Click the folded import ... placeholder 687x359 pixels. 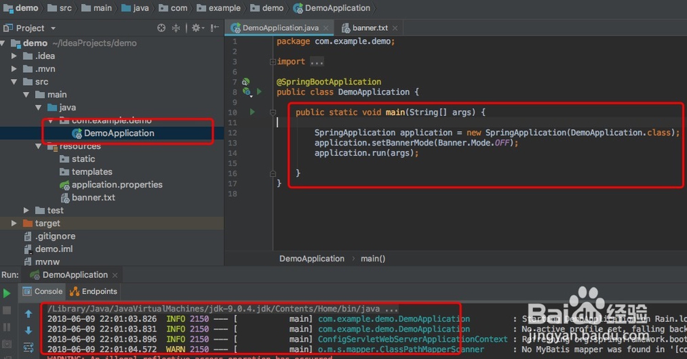point(317,62)
